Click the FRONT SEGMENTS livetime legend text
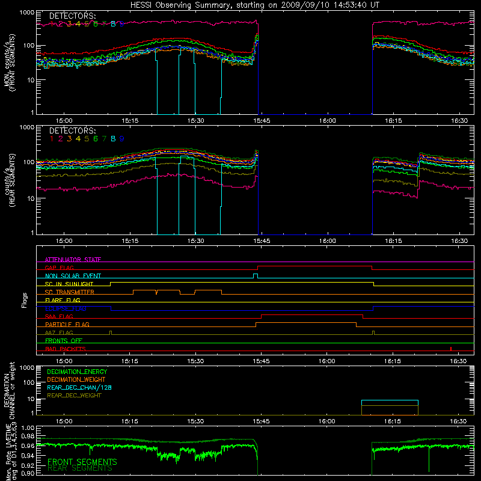Viewport: 481px width, 481px height. pos(82,462)
